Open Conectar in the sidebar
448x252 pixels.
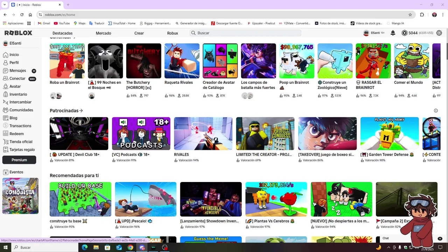click(x=17, y=79)
